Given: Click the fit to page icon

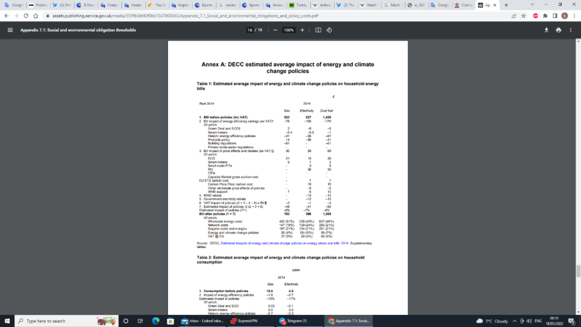Looking at the screenshot, I should [x=318, y=30].
